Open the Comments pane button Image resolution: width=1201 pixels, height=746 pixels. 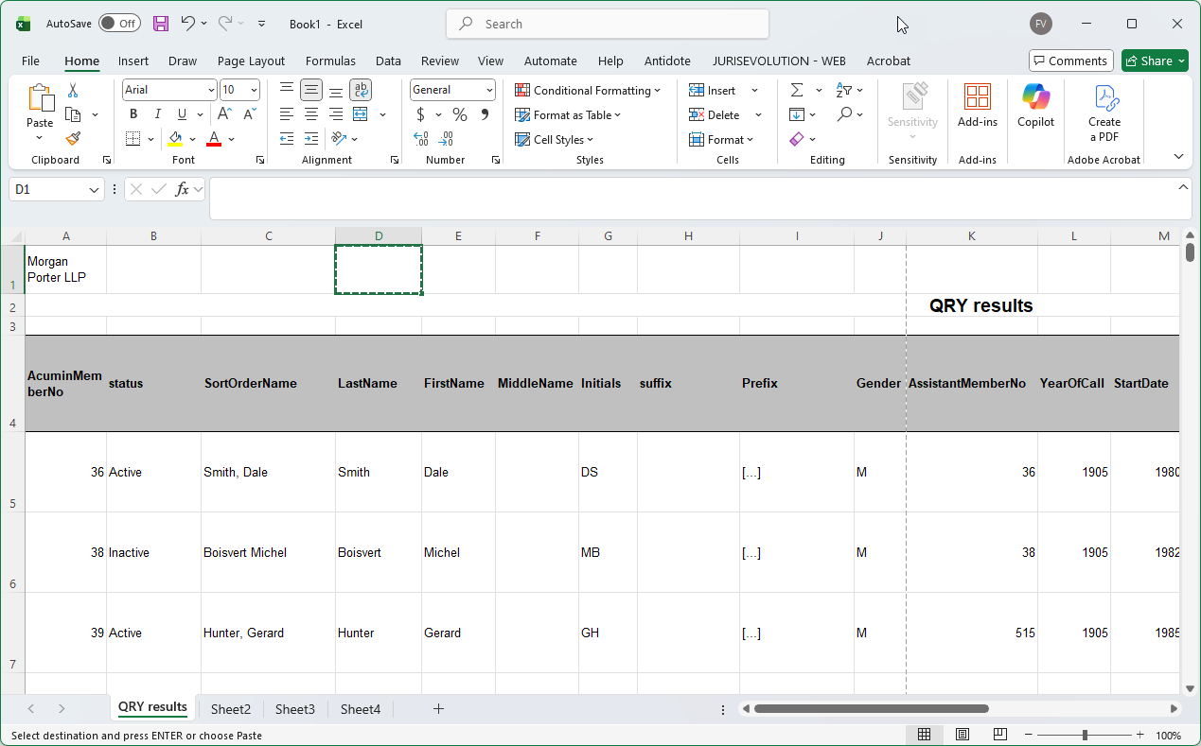tap(1070, 61)
